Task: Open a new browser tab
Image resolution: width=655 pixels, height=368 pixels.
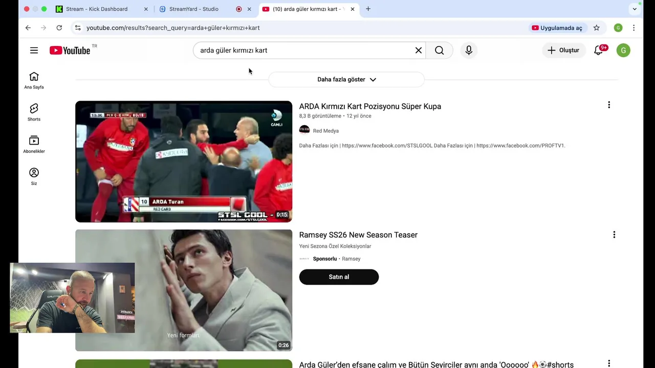Action: pos(368,9)
